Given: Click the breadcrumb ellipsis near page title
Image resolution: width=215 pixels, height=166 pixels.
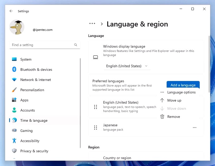Looking at the screenshot, I should pyautogui.click(x=92, y=23).
